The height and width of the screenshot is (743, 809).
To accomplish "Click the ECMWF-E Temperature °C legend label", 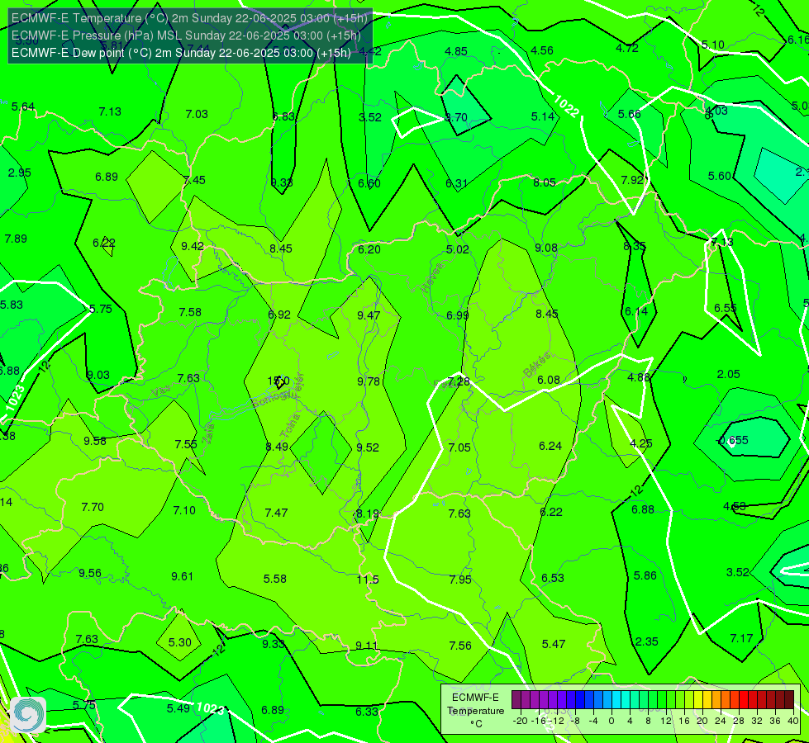I will pos(475,711).
